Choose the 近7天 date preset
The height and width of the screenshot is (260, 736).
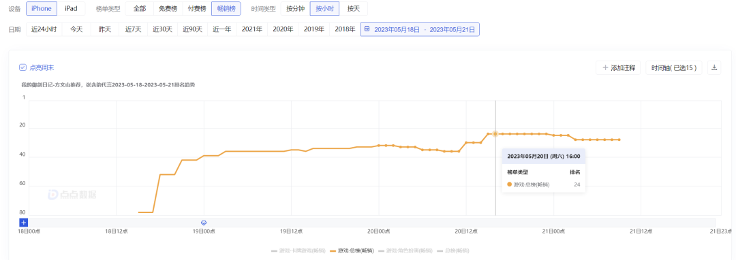click(x=134, y=29)
